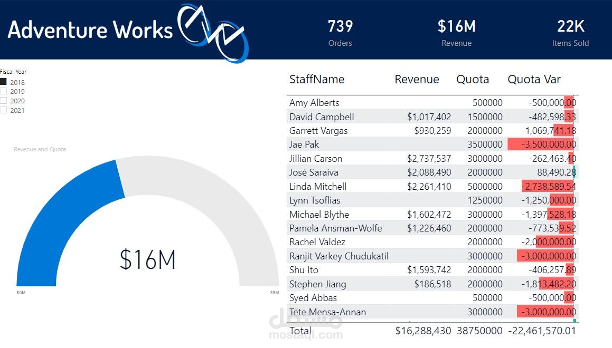Screen dimensions: 612x348
Task: Sort table by StaffName column header
Action: coord(316,79)
